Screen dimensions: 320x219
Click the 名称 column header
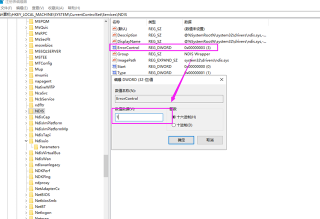click(129, 22)
